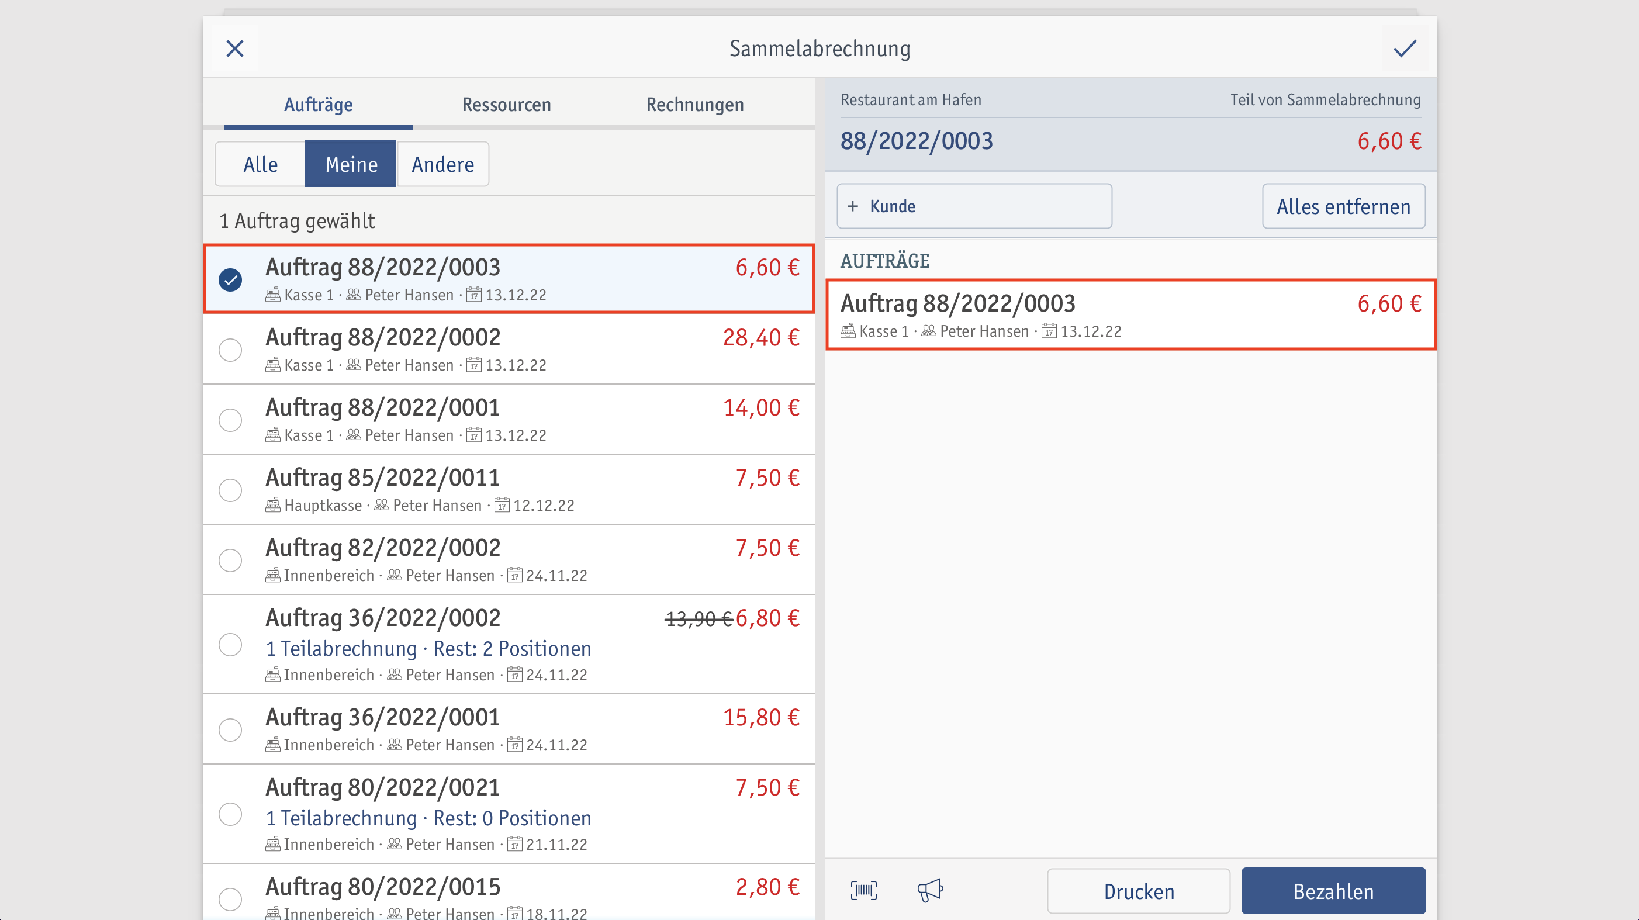Click the 28,40 € amount
1639x920 pixels.
[761, 337]
